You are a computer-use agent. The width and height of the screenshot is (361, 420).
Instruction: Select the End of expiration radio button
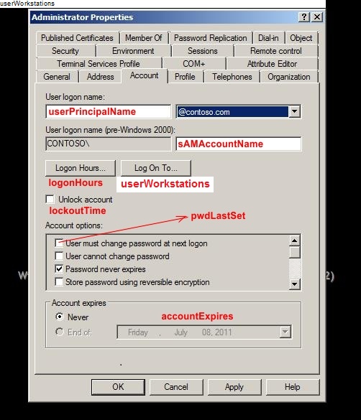[x=59, y=332]
